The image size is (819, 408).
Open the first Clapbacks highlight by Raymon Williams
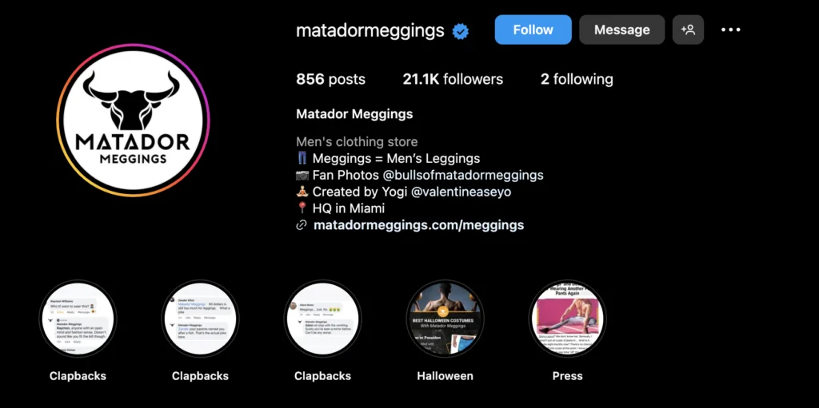78,319
